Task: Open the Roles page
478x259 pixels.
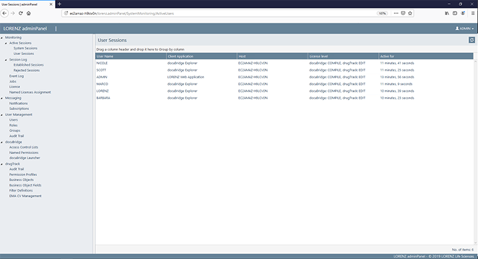Action: tap(14, 126)
